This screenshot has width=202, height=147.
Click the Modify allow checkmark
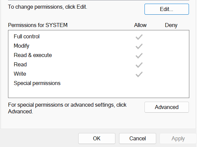pos(139,46)
